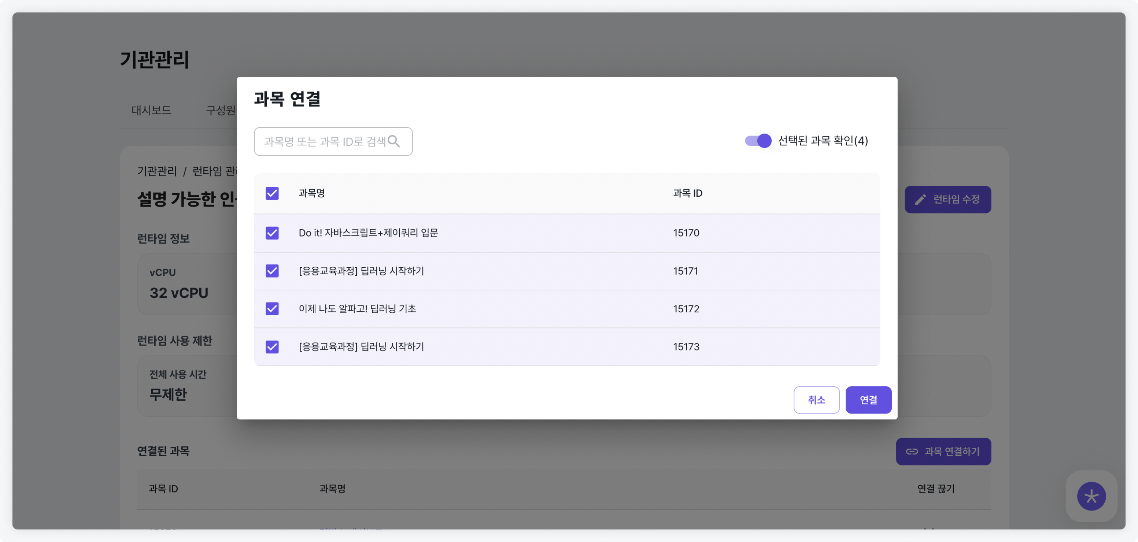Click the 취소 button
The height and width of the screenshot is (542, 1138).
(816, 400)
